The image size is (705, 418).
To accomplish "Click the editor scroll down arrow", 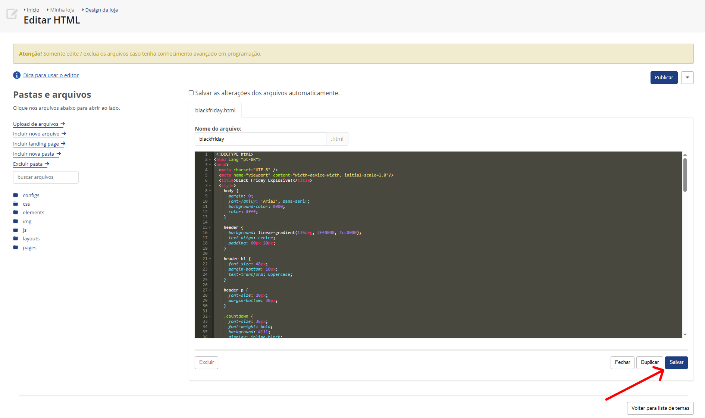I will (685, 335).
